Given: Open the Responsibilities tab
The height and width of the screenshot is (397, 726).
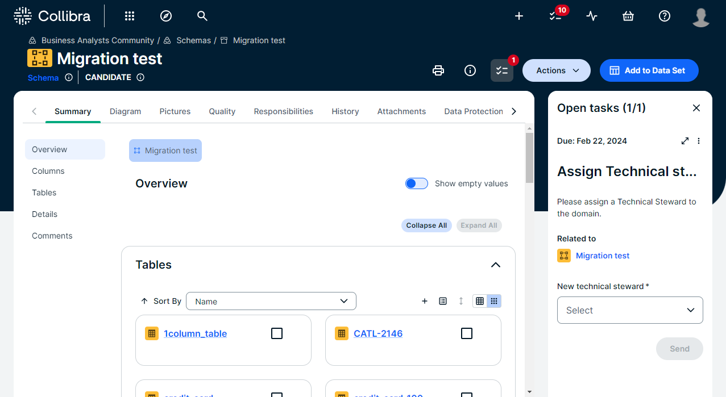Looking at the screenshot, I should coord(283,111).
